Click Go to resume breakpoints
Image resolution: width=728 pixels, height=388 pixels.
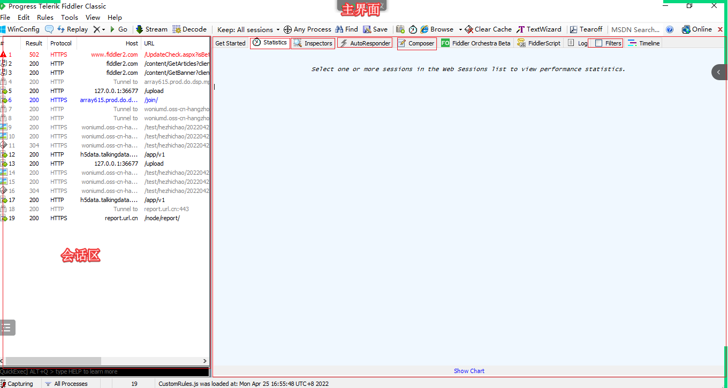pyautogui.click(x=119, y=29)
